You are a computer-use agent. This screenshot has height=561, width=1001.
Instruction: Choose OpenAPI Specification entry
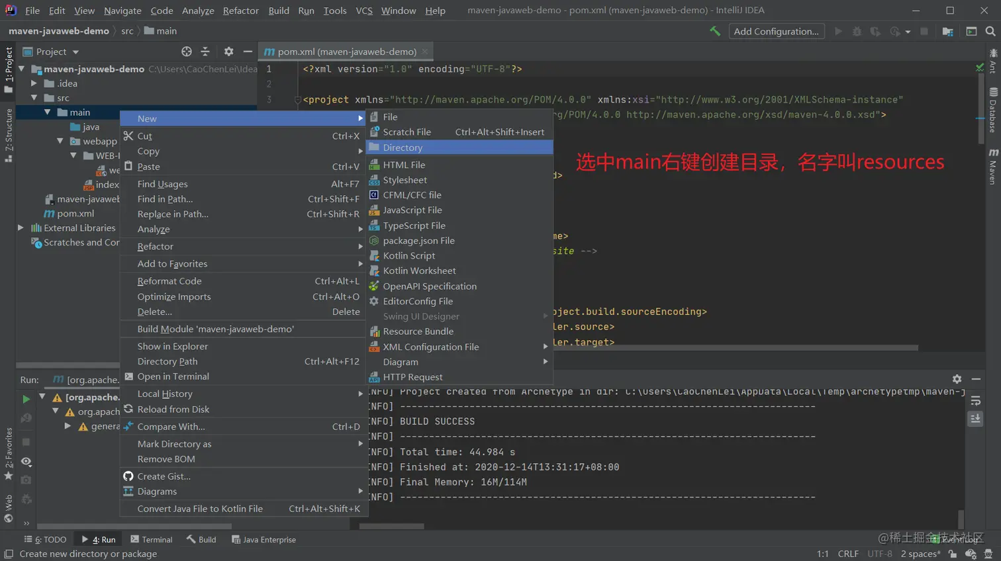point(459,286)
